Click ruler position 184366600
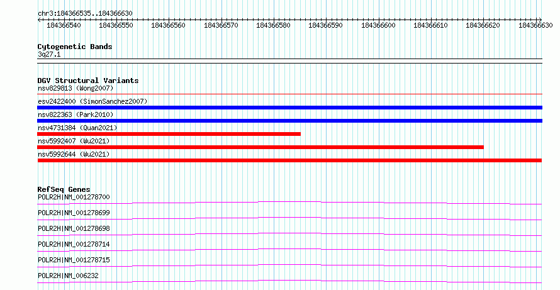Viewport: 560px width, 290px height. pyautogui.click(x=379, y=25)
